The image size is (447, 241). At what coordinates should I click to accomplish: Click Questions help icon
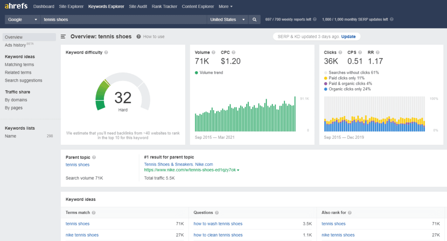(x=217, y=213)
